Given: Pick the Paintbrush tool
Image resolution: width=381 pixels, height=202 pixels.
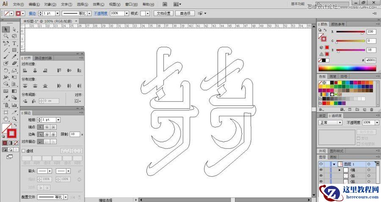Looking at the screenshot, I should pyautogui.click(x=6, y=57).
